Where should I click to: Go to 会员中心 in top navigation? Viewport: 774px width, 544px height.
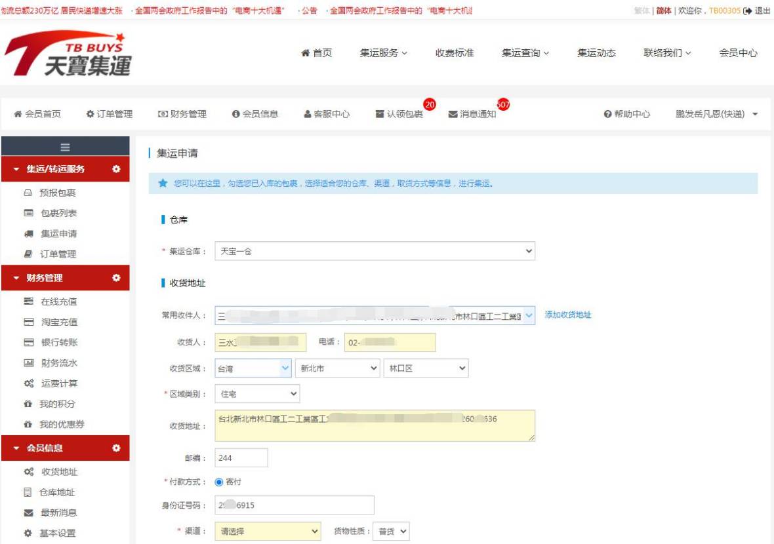738,53
